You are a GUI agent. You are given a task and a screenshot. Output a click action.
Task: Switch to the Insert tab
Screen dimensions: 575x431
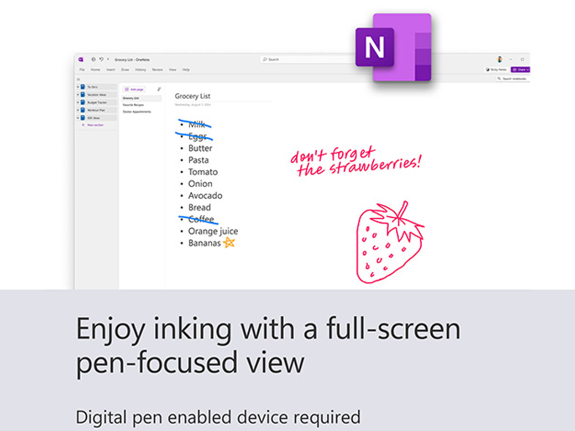[x=111, y=70]
